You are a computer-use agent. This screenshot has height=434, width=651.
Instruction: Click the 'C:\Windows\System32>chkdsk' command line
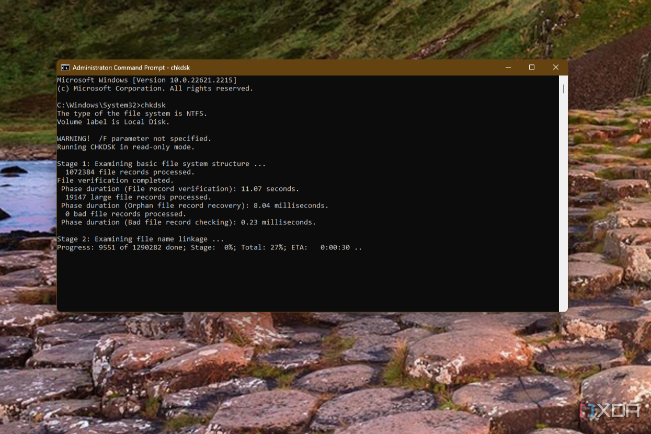coord(111,105)
